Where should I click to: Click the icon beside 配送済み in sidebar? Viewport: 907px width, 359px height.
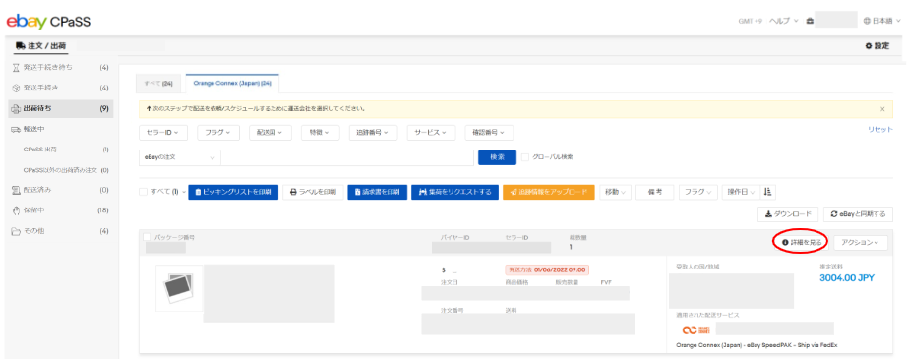pyautogui.click(x=16, y=190)
